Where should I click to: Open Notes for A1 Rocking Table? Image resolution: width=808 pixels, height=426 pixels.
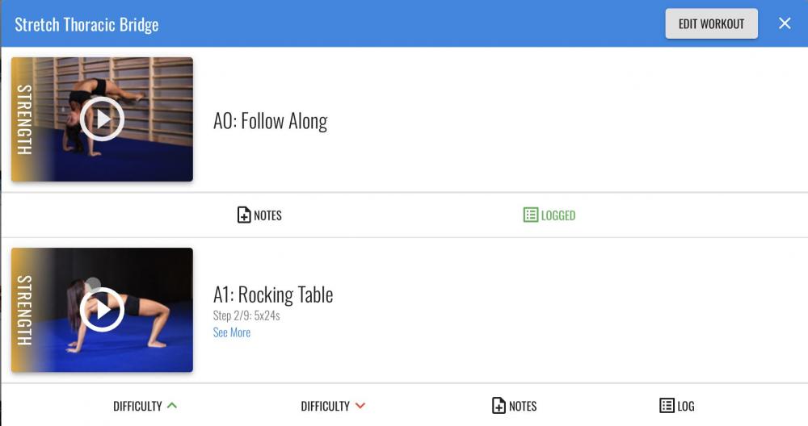[514, 406]
